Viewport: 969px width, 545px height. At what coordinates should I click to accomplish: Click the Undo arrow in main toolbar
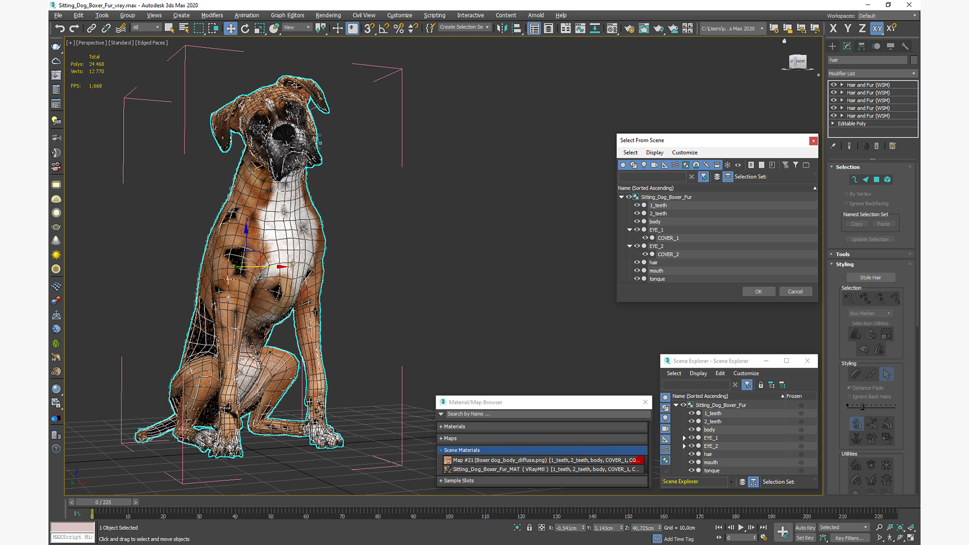click(60, 28)
